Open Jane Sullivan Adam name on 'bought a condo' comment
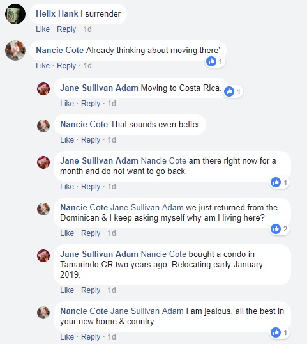Image resolution: width=307 pixels, height=344 pixels. [x=99, y=254]
